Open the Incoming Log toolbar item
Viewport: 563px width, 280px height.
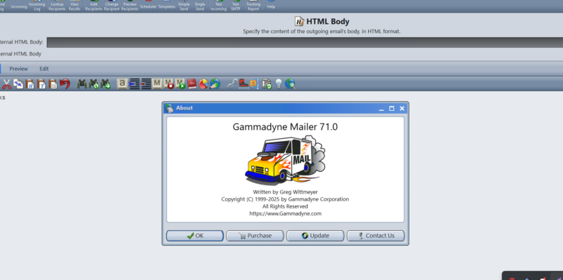[x=37, y=5]
